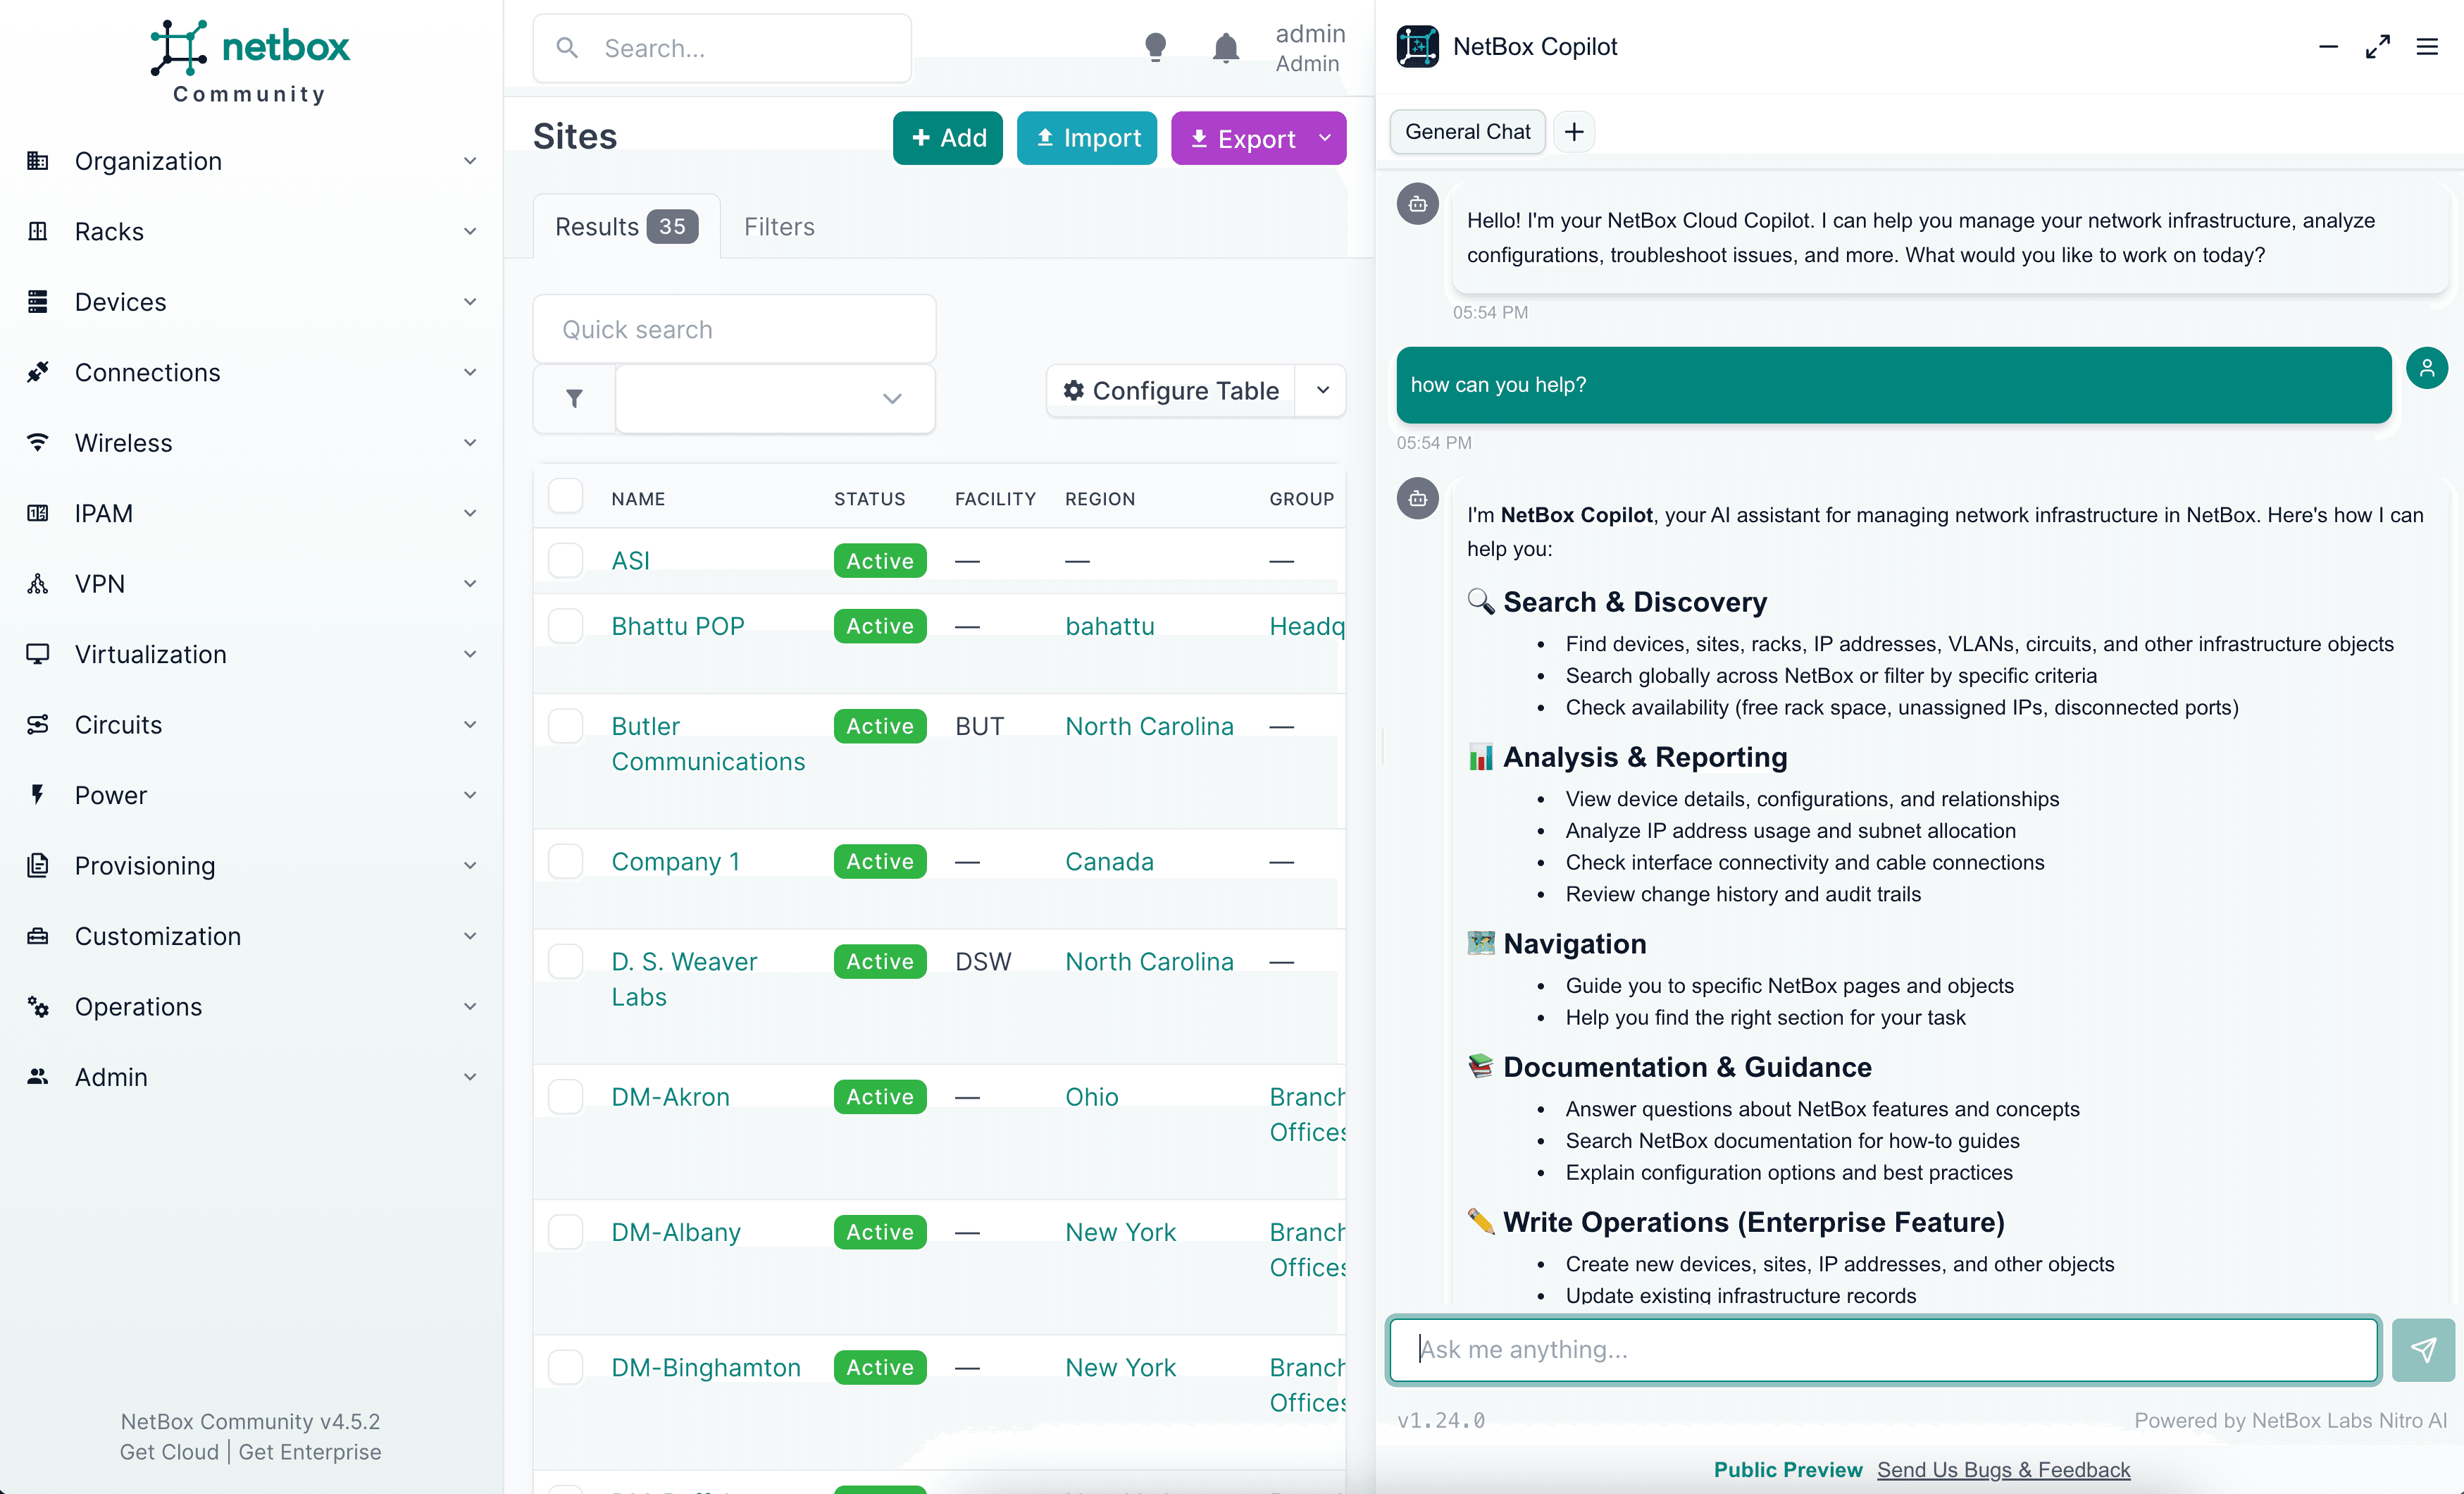The image size is (2464, 1494).
Task: Click the Quick search field
Action: click(734, 329)
